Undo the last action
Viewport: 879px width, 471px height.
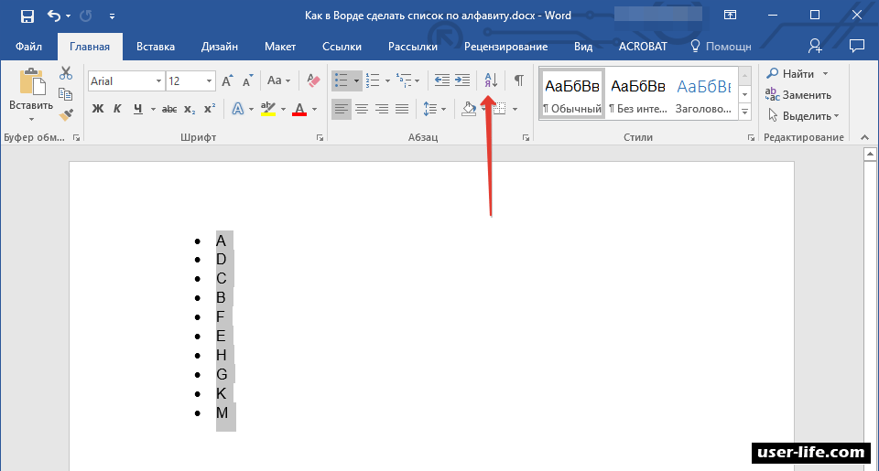[x=54, y=16]
